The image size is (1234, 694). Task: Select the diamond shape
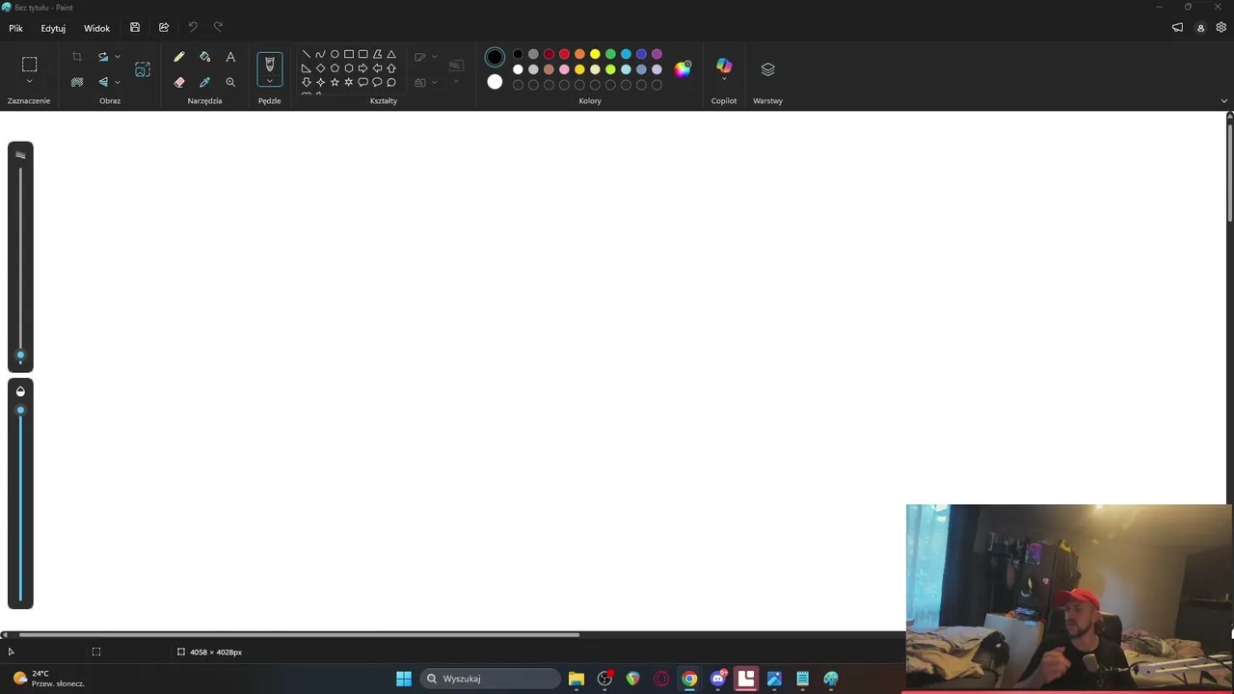pyautogui.click(x=320, y=68)
